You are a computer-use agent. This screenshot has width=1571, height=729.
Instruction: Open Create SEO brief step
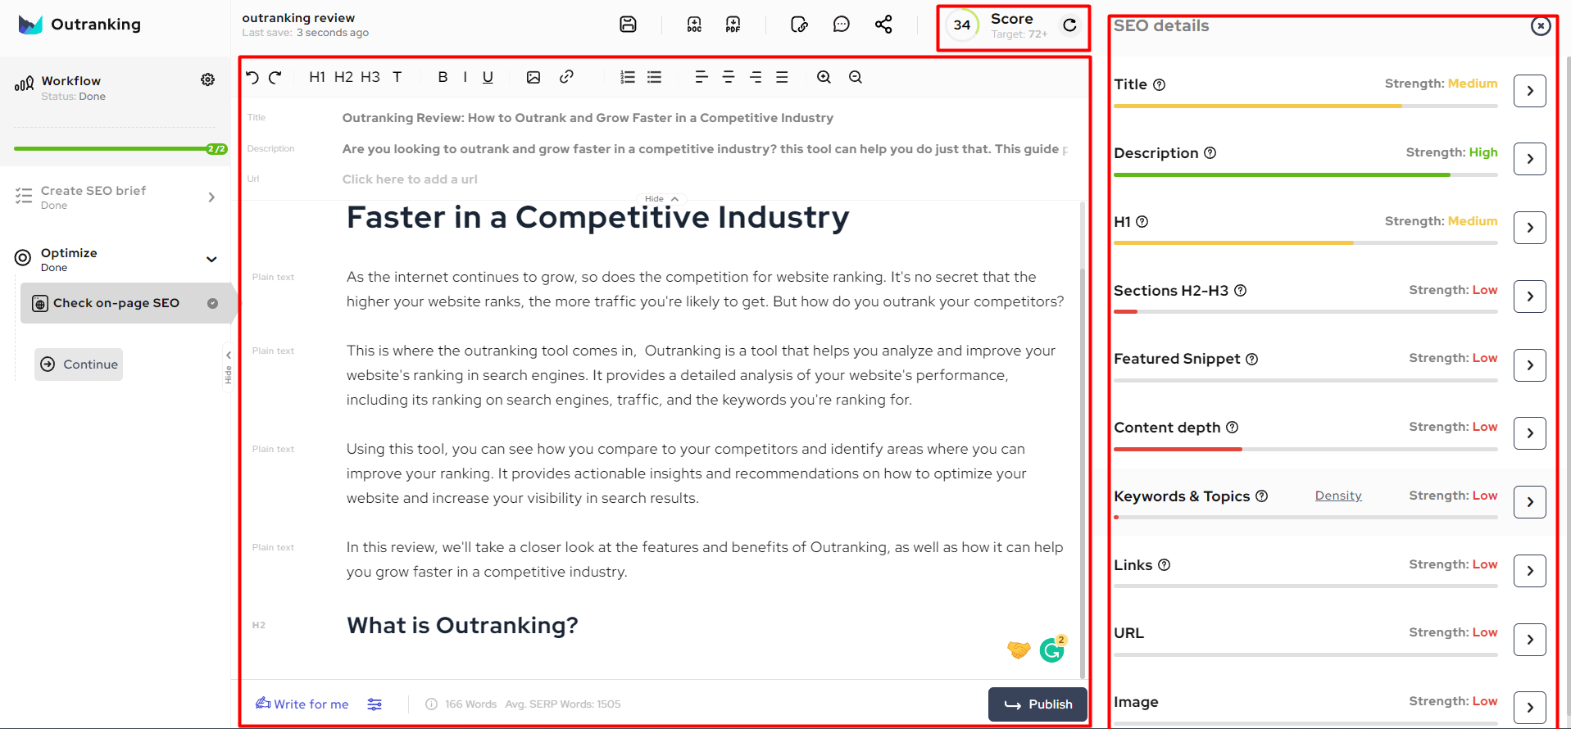coord(116,197)
